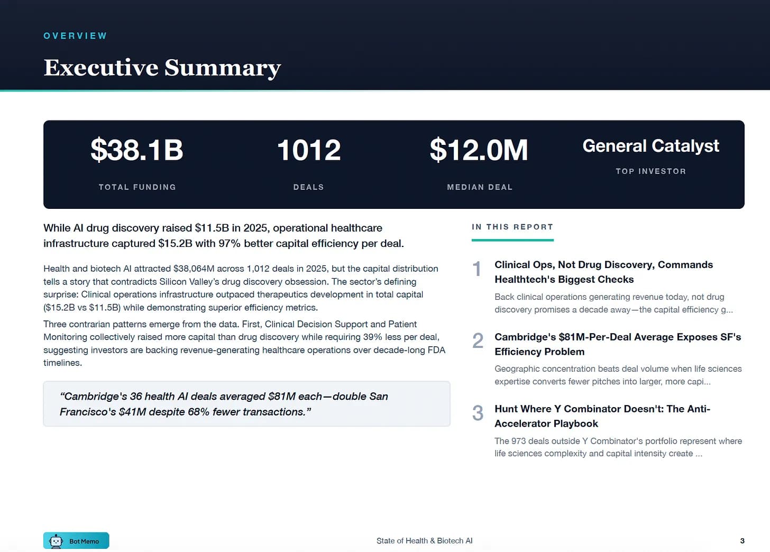Select the $38.1B Total Funding stat card
Viewport: 770px width, 552px height.
pos(137,161)
